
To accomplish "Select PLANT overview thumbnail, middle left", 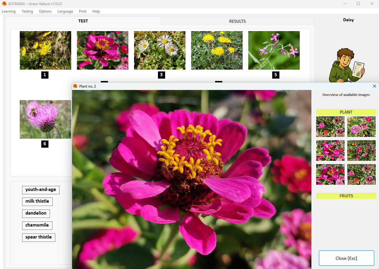I will 330,150.
